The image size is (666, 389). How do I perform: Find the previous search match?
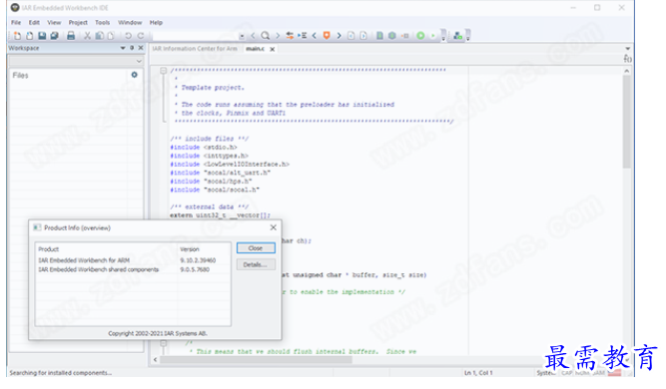point(254,36)
